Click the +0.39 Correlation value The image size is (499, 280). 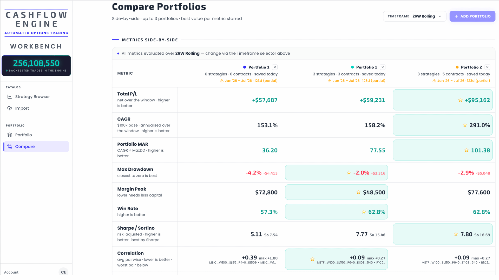249,257
